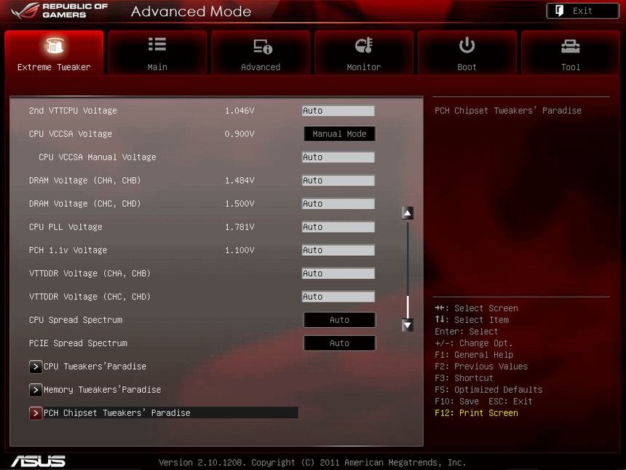Switch to the Boot tab

[467, 52]
